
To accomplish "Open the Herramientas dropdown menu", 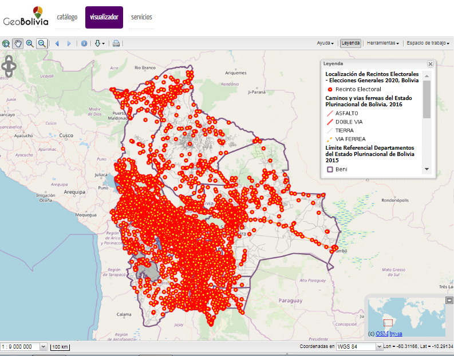I will [383, 43].
